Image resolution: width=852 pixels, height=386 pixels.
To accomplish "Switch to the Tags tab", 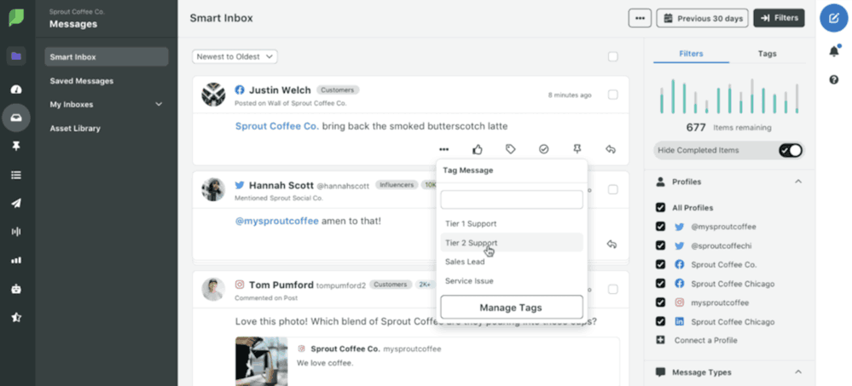I will pos(767,54).
